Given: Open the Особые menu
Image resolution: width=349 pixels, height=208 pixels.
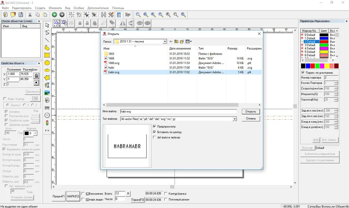Looking at the screenshot, I should 79,8.
